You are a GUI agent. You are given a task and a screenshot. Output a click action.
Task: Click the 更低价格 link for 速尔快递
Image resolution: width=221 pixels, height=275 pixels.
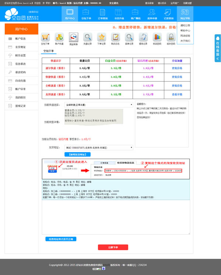click(177, 68)
